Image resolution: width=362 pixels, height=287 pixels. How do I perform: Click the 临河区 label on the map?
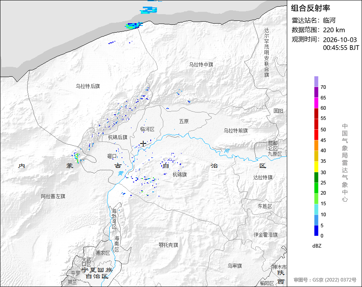click(147, 129)
